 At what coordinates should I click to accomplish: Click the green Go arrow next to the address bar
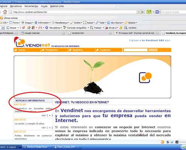(x=142, y=12)
